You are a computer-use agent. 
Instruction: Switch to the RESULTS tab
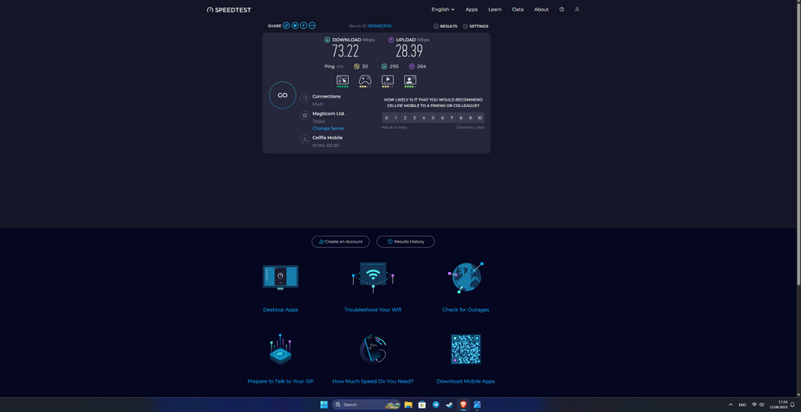445,26
